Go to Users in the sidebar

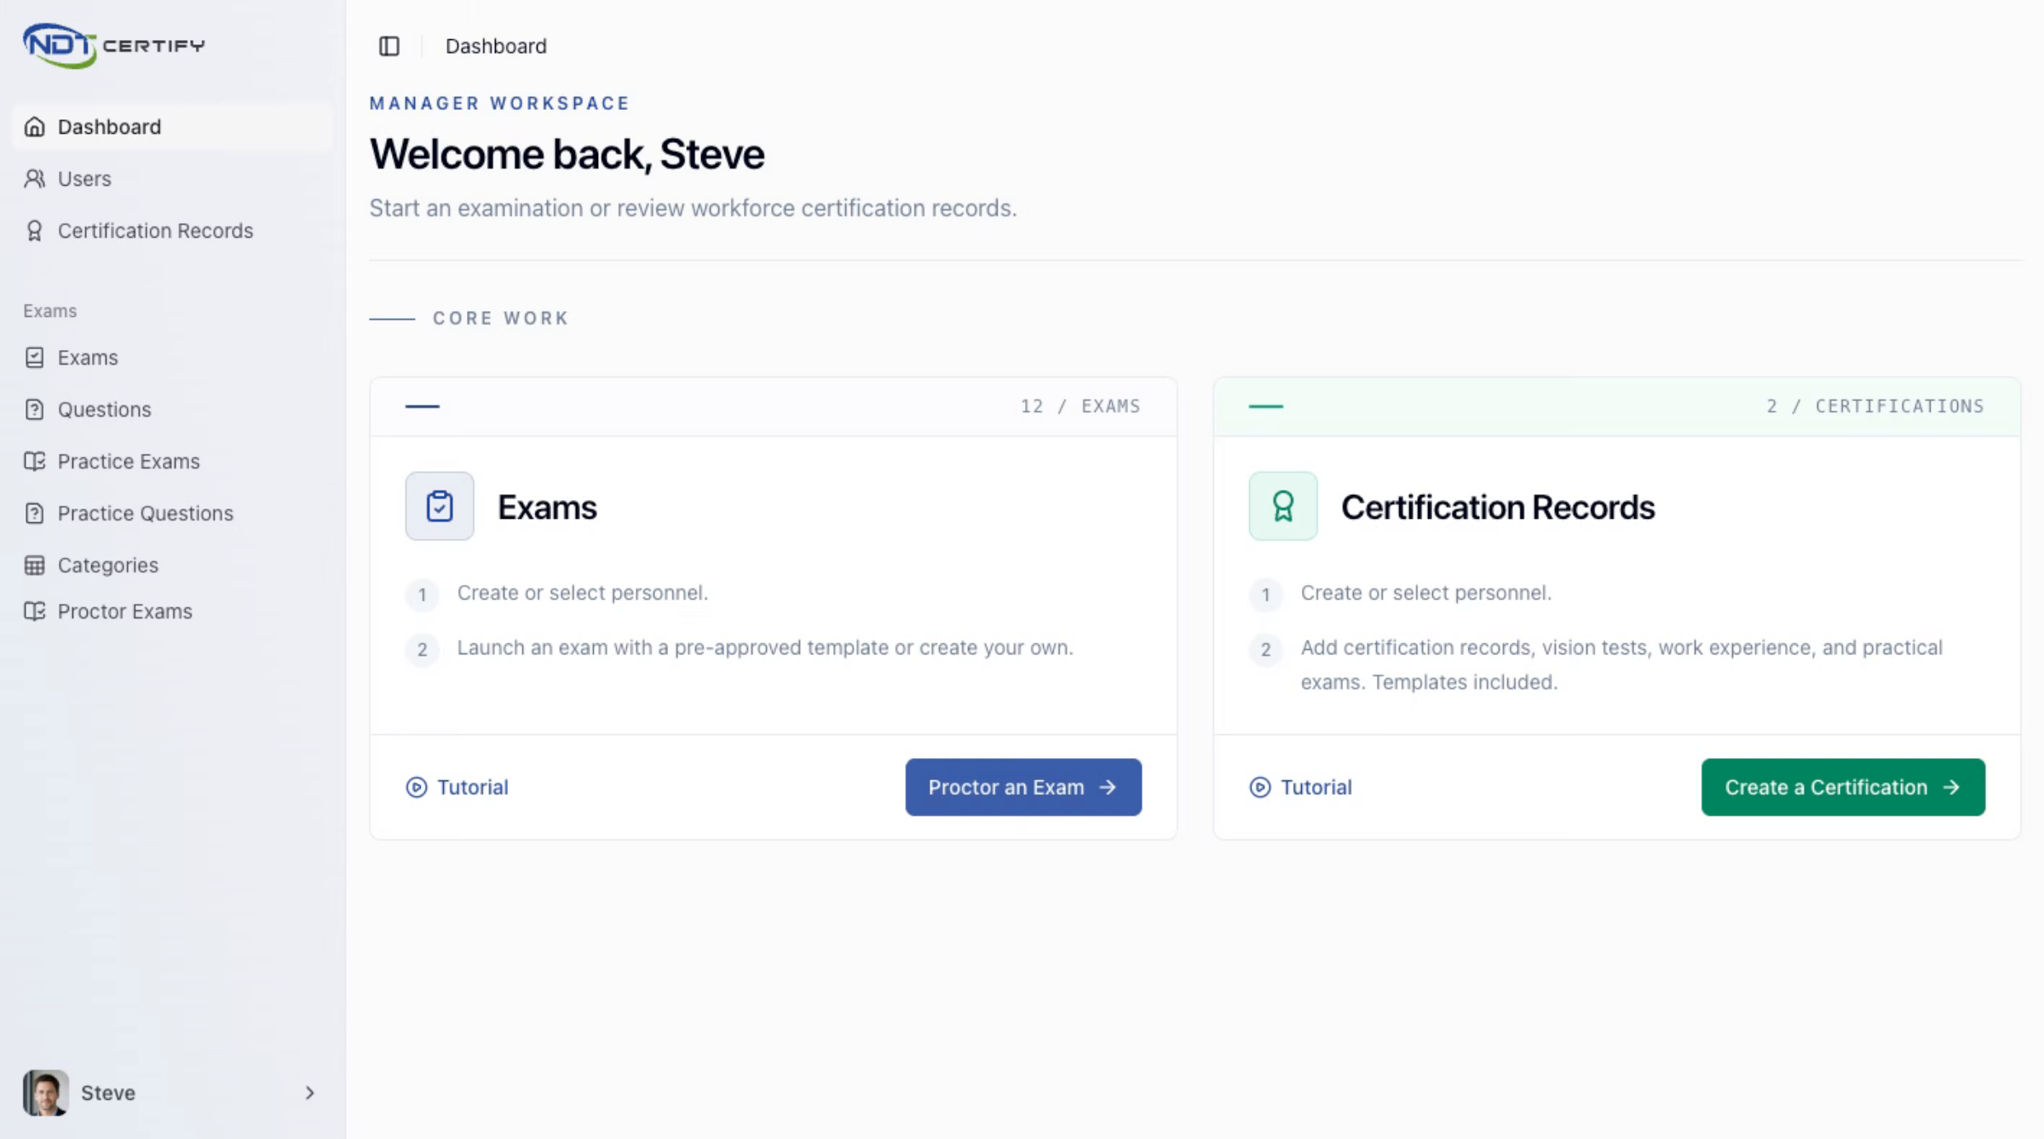(173, 179)
